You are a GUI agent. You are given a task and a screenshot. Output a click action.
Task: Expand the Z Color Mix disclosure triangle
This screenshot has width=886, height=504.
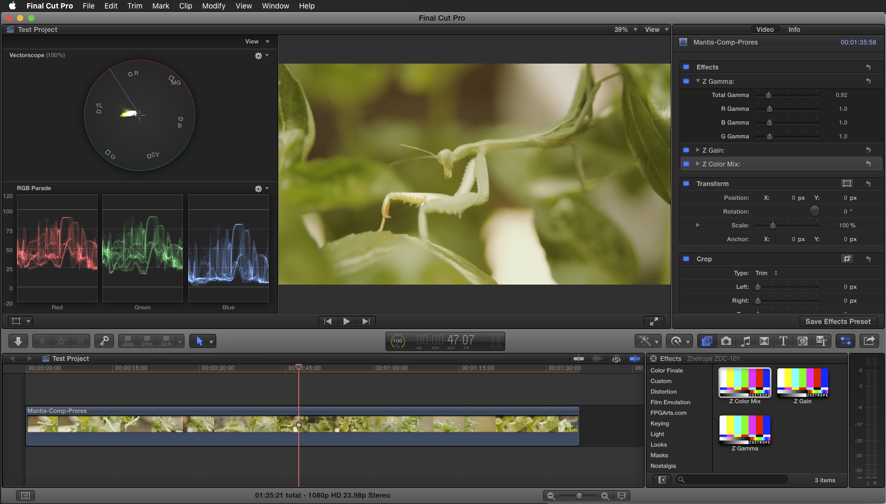click(x=698, y=164)
